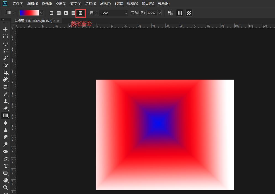Click the Photoshop Ps logo icon
Image resolution: width=275 pixels, height=194 pixels.
point(5,3)
